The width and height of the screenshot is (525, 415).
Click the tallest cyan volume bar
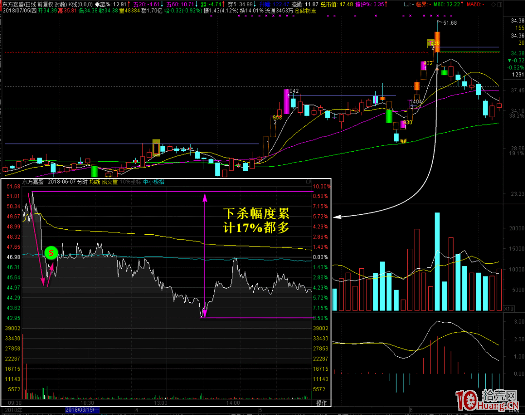point(437,261)
